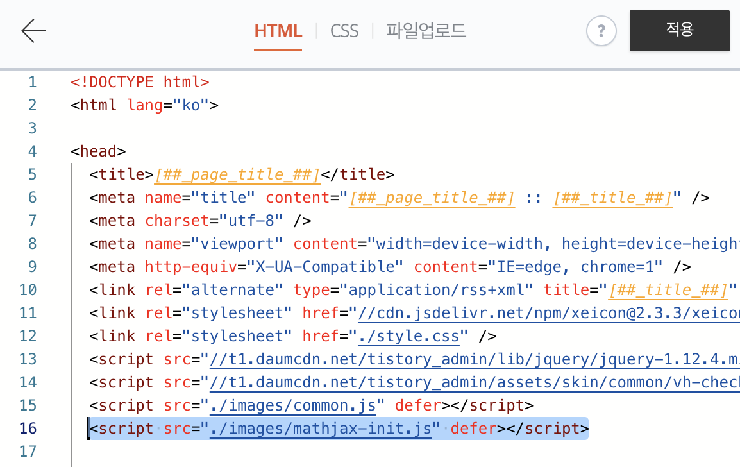Open the 파일업로드 tab
740x467 pixels.
click(426, 31)
